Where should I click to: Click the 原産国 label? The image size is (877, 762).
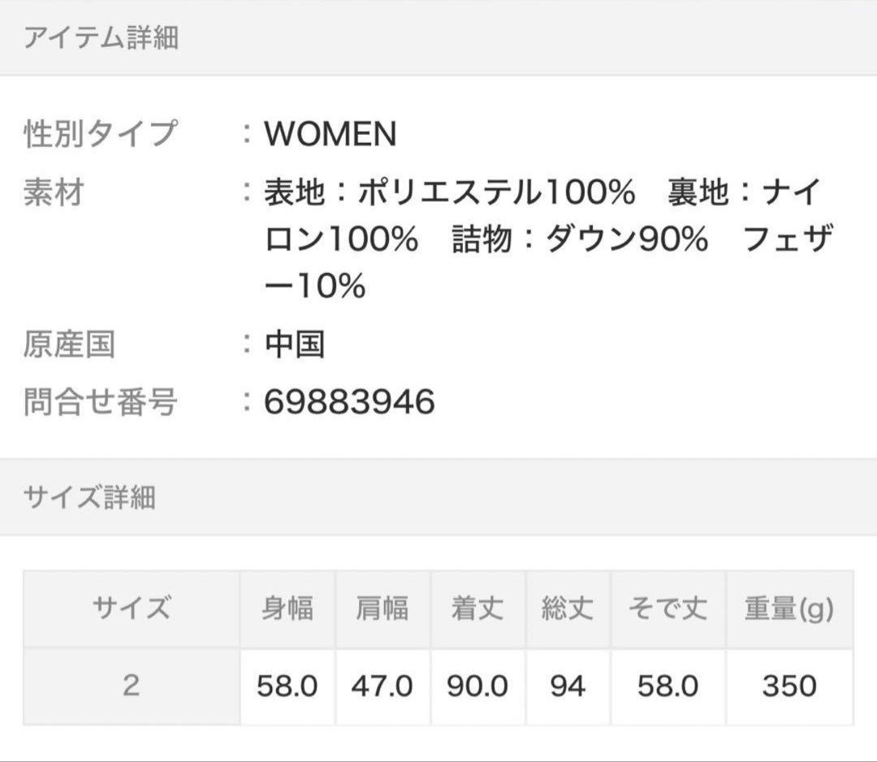pyautogui.click(x=69, y=344)
